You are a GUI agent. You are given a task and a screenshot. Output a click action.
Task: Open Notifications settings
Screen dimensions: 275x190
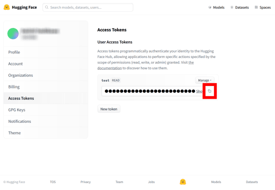pos(46,121)
